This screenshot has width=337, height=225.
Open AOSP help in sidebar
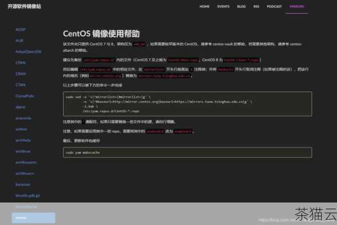click(x=20, y=29)
